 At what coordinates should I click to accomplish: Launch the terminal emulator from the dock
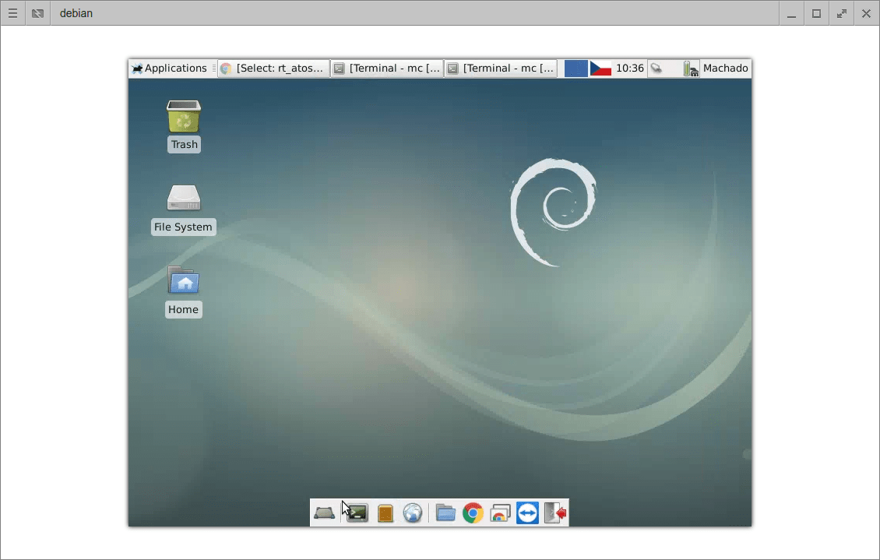pos(357,512)
